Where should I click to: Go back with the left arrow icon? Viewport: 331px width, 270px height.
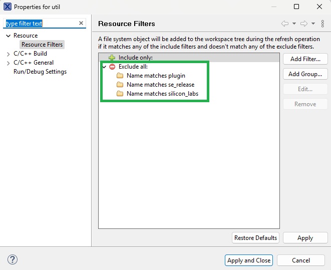pos(285,24)
